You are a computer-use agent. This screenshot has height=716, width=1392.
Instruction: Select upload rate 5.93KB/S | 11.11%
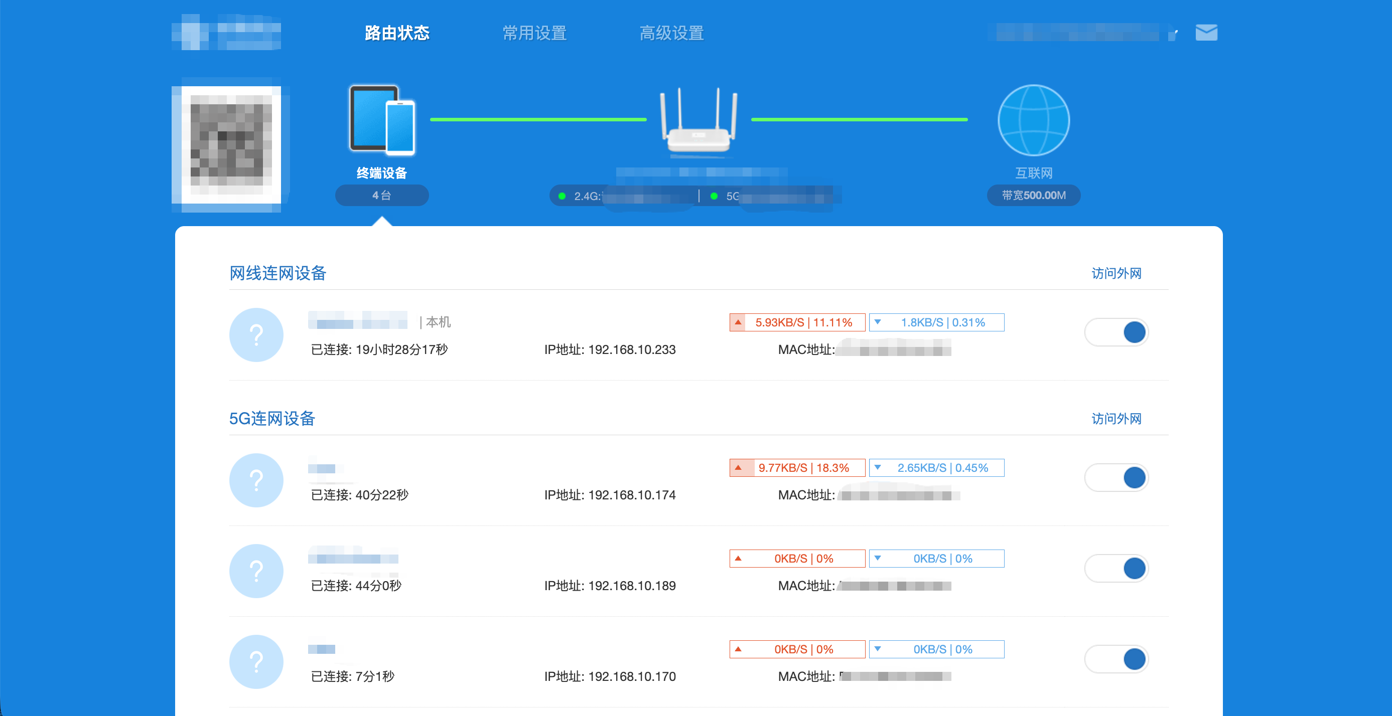[x=797, y=322]
